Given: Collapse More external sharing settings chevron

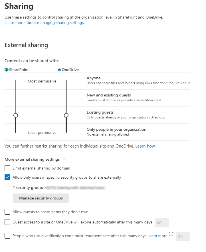Looking at the screenshot, I should (x=64, y=159).
